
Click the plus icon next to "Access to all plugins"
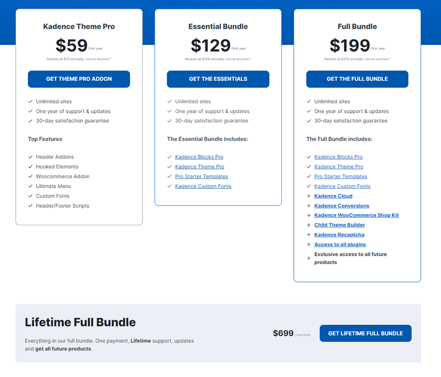[x=309, y=244]
